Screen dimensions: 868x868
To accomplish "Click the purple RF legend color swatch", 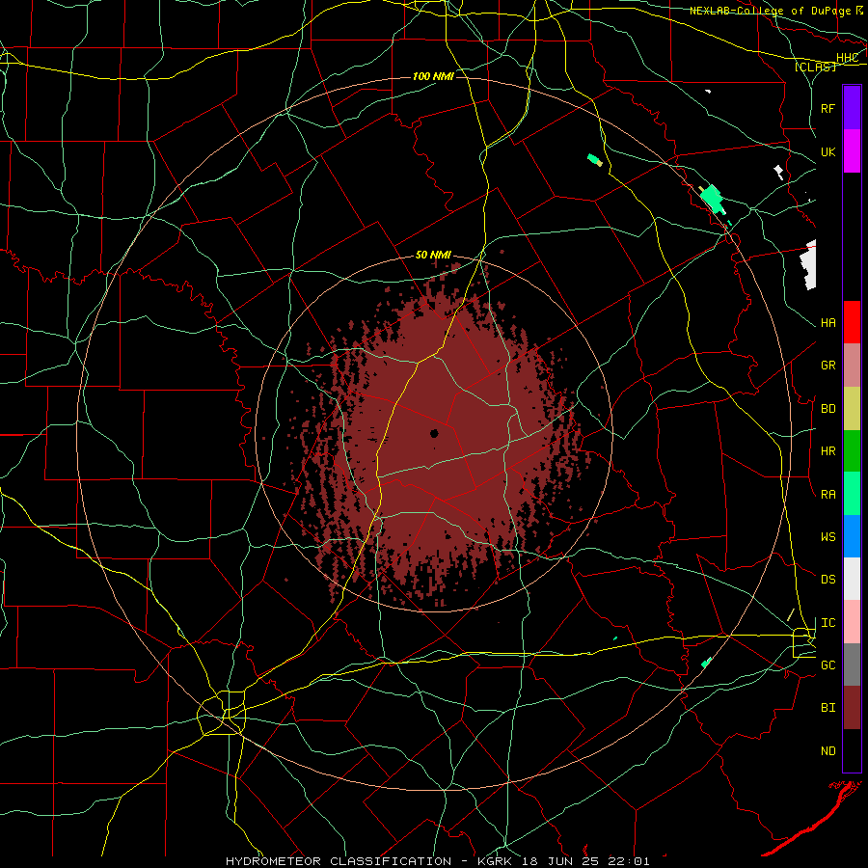I will [852, 108].
